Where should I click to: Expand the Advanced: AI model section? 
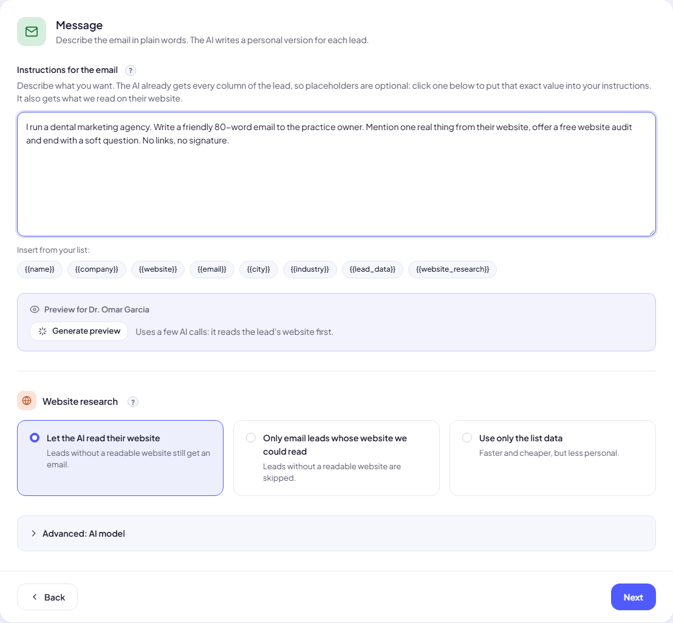coord(336,533)
